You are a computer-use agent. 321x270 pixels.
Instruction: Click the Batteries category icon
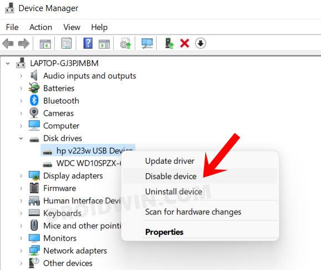coord(34,88)
